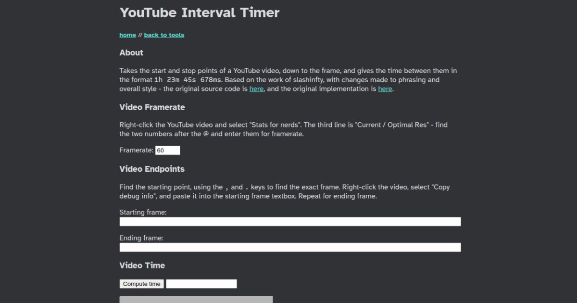Click the Video Endpoints heading
The width and height of the screenshot is (577, 303).
(152, 169)
